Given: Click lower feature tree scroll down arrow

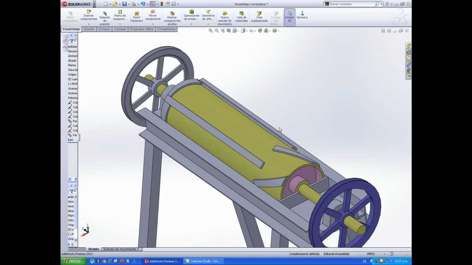Looking at the screenshot, I should [x=76, y=239].
